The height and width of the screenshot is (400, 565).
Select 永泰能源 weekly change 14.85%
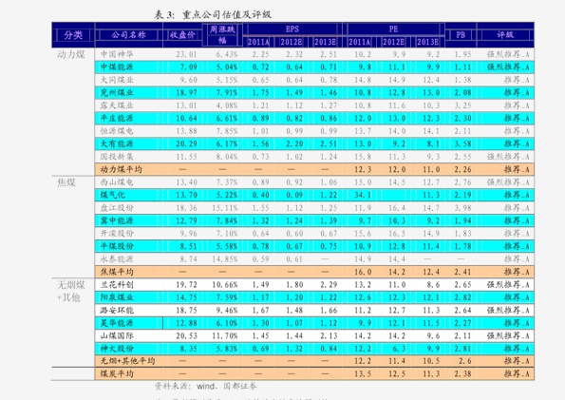coord(225,259)
